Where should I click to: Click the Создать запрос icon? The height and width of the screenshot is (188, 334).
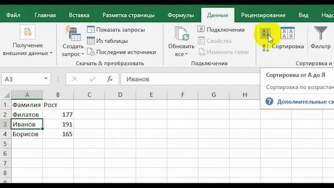click(x=73, y=33)
